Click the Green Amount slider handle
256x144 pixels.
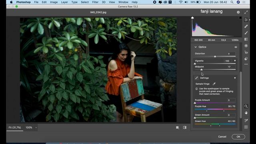[195, 118]
